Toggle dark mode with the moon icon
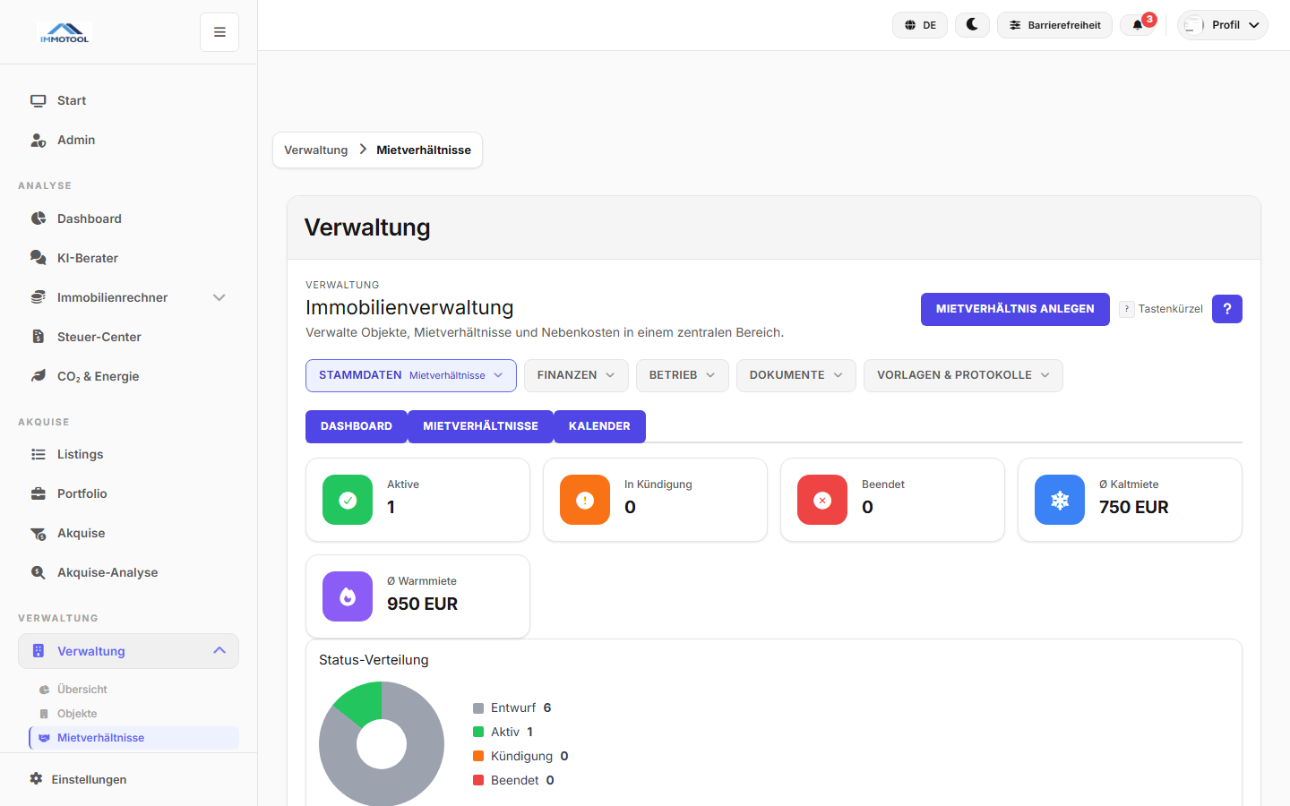 click(972, 24)
